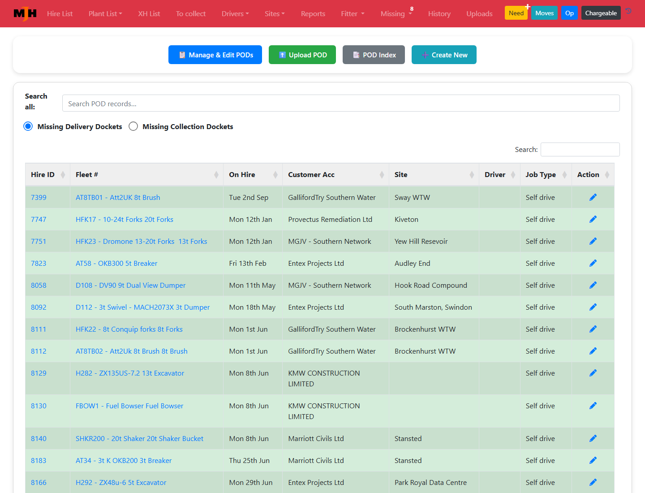Sort the table by Fleet # column
The image size is (645, 493).
point(146,175)
